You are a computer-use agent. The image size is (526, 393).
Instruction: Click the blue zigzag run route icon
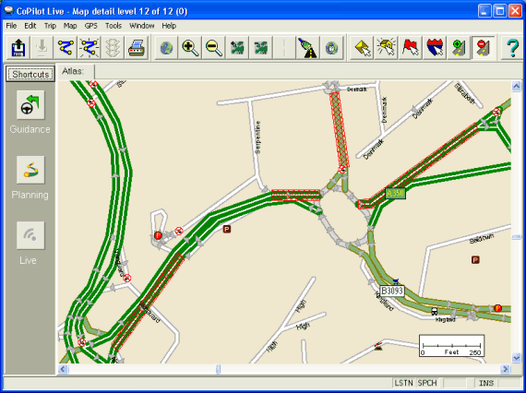click(66, 48)
